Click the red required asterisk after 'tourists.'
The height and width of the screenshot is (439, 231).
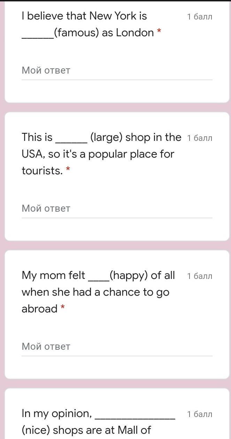point(68,170)
